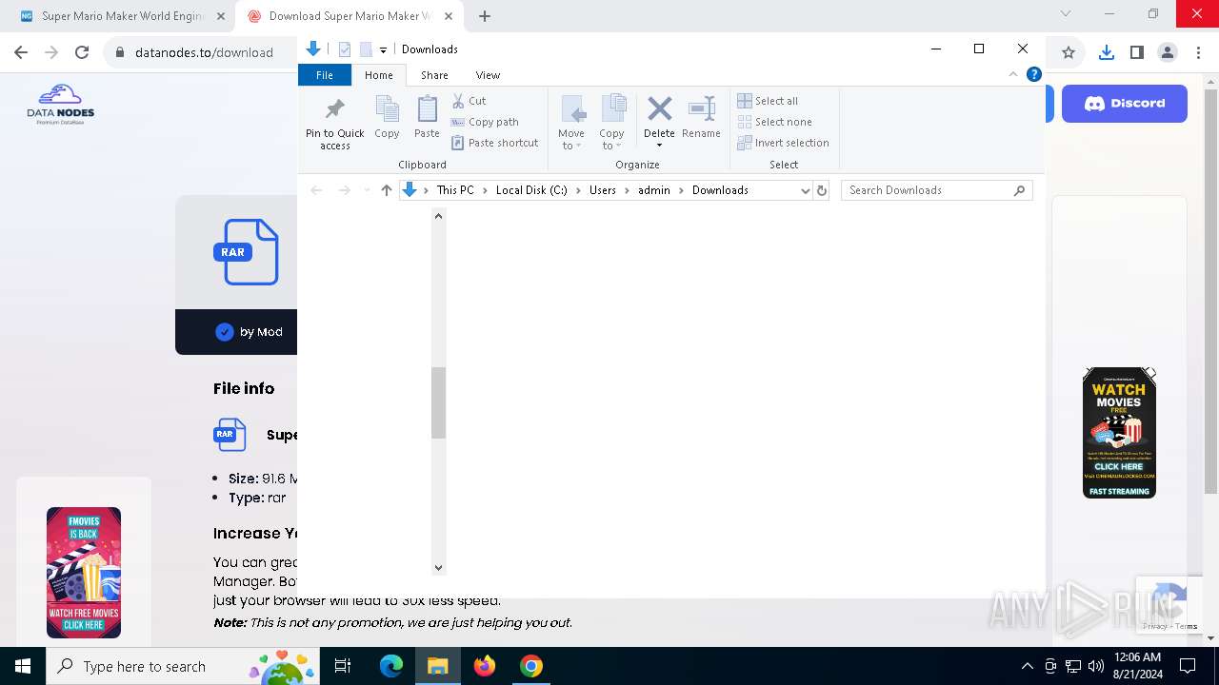Click the search magnifier in Explorer
This screenshot has width=1219, height=685.
[x=1019, y=190]
